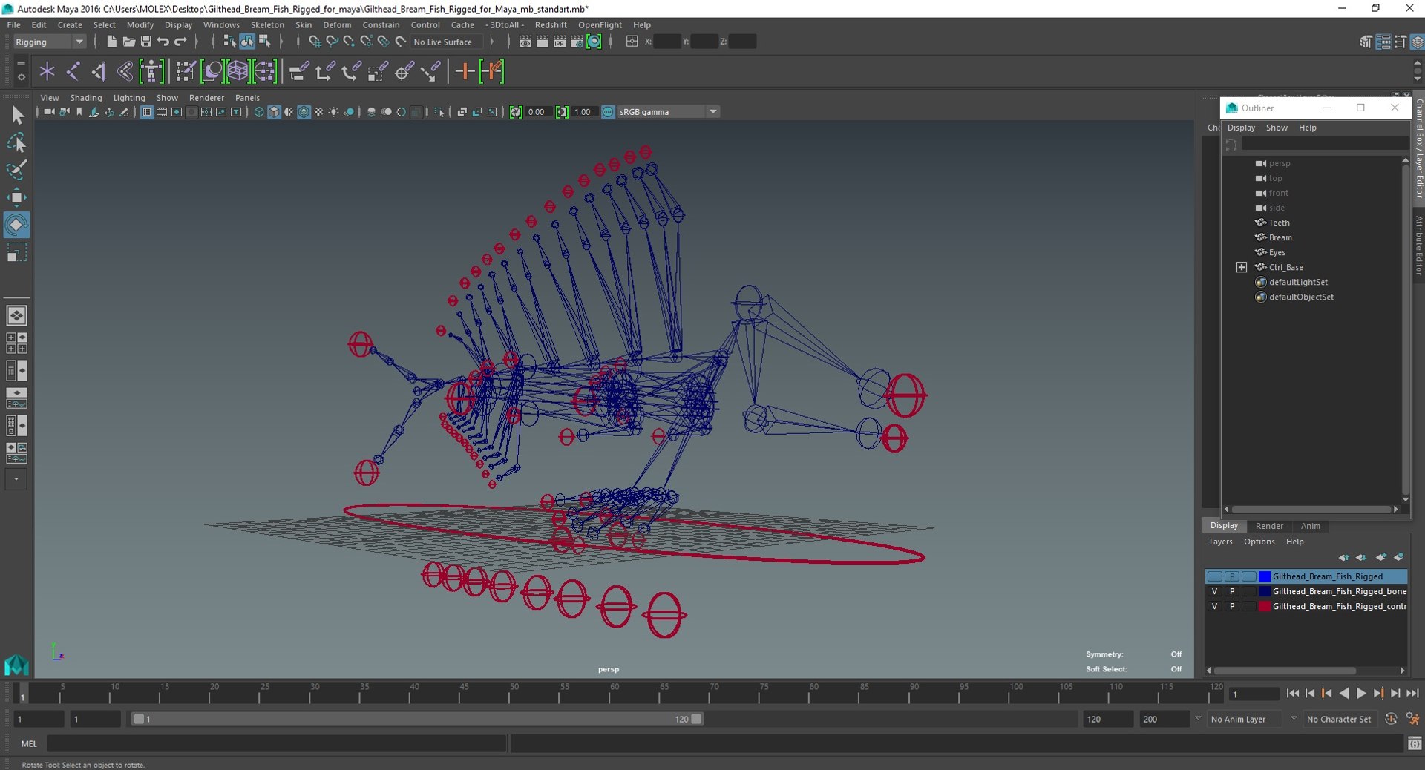Pick the Scale tool in the toolbox
This screenshot has height=770, width=1425.
pos(17,252)
